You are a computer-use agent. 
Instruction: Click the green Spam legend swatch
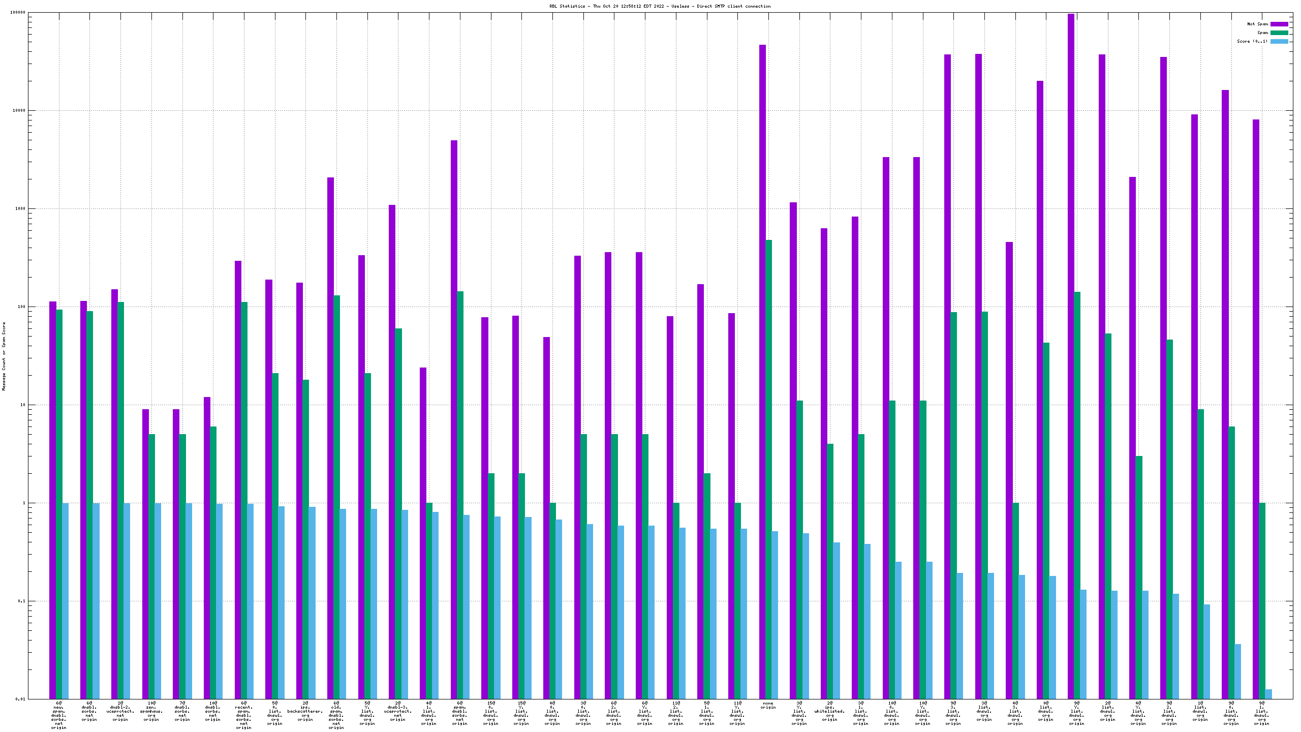pos(1279,33)
